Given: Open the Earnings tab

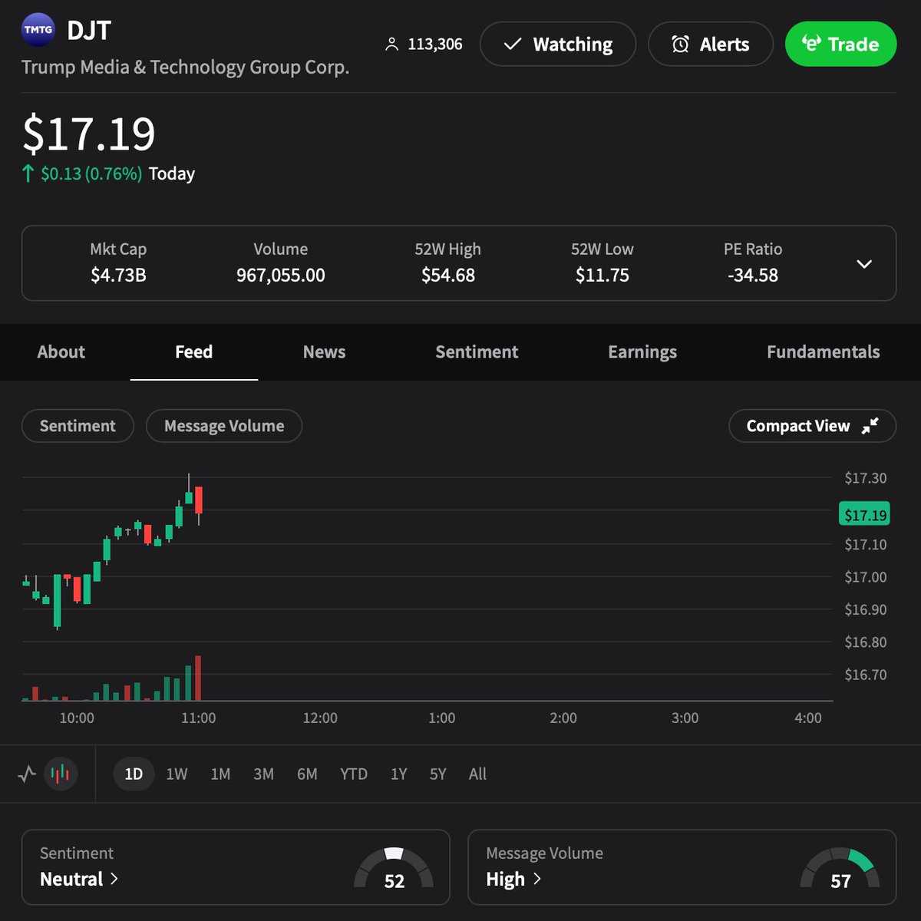Looking at the screenshot, I should click(x=642, y=352).
